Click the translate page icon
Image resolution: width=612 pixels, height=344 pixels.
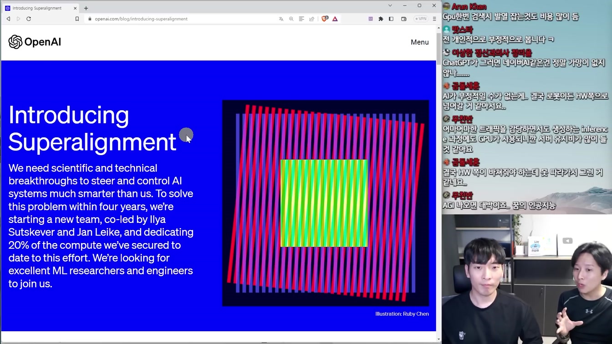tap(281, 19)
